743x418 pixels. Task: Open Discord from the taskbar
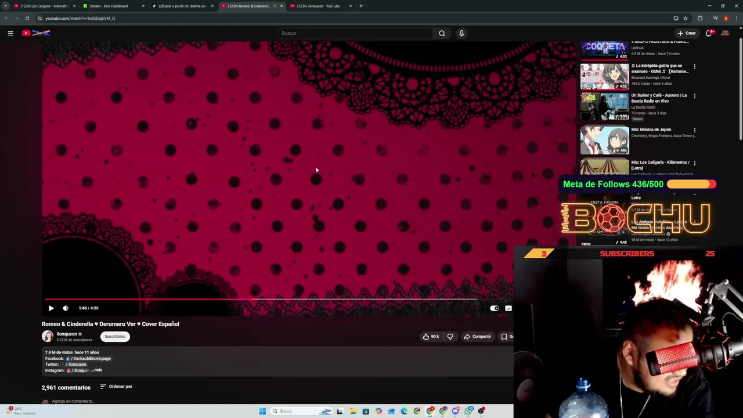pos(456,411)
